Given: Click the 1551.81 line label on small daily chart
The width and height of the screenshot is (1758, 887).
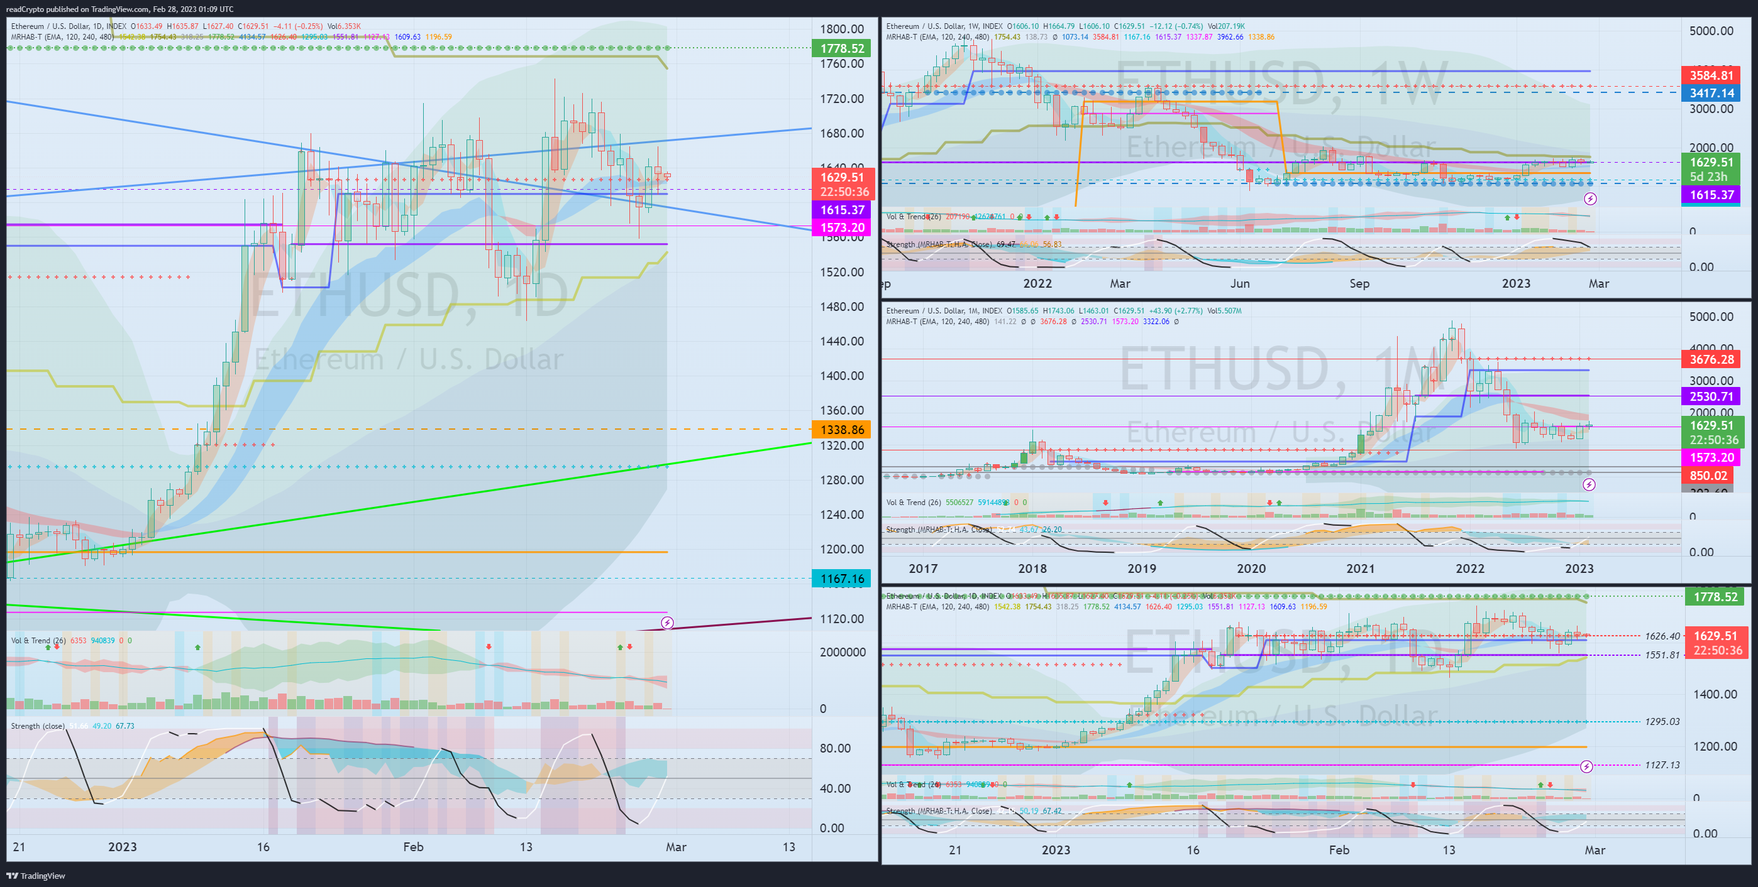Looking at the screenshot, I should [x=1662, y=655].
